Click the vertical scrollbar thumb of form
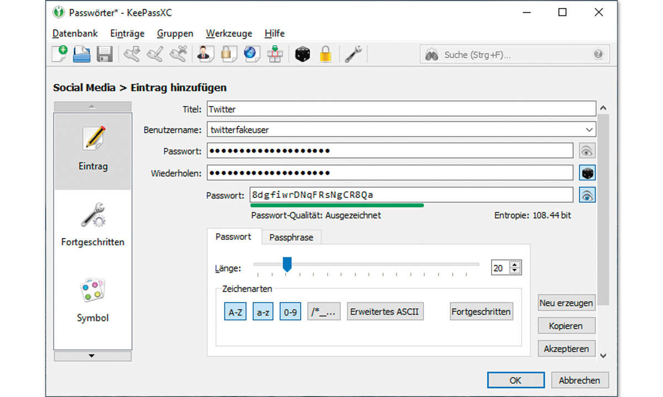 603,210
